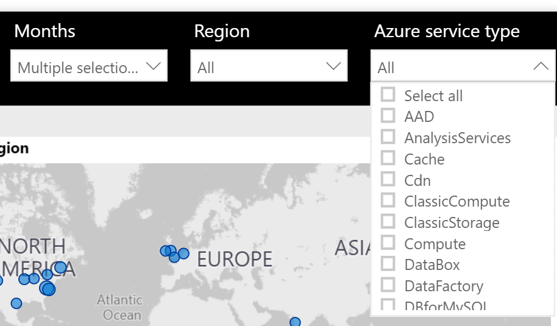Select the Compute checkbox

[x=388, y=243]
